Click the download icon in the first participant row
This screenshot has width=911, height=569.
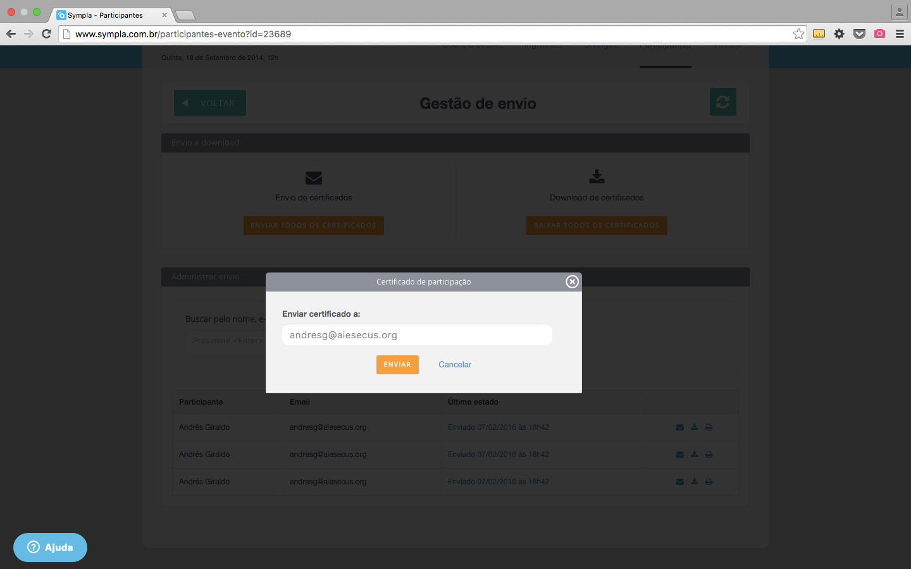695,427
